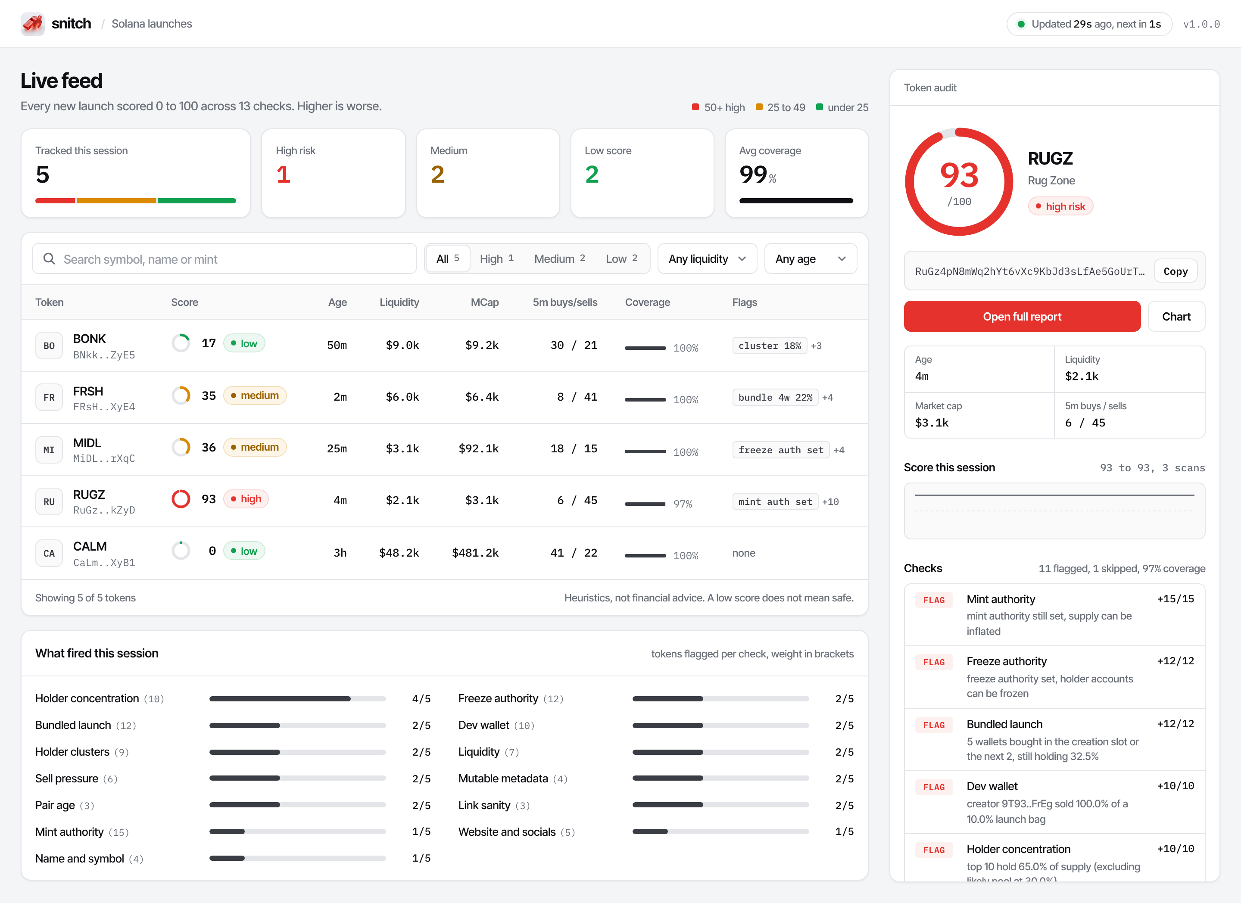Click the Open full report button
This screenshot has width=1241, height=903.
click(x=1022, y=316)
